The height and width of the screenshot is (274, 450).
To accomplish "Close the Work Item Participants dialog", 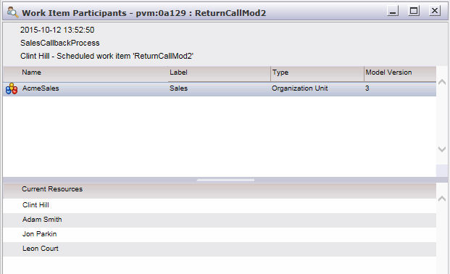I will (x=435, y=11).
